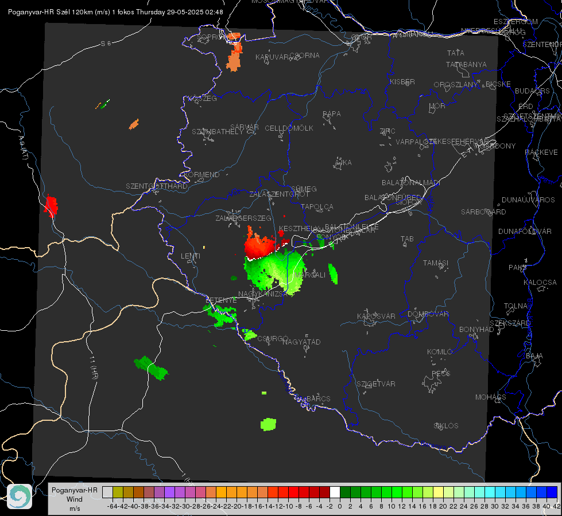Select the 'S 6' road label

coord(106,44)
